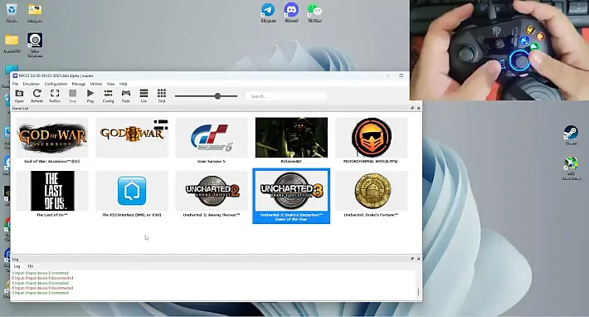Switch to the TTY tab
This screenshot has width=589, height=317.
point(30,266)
